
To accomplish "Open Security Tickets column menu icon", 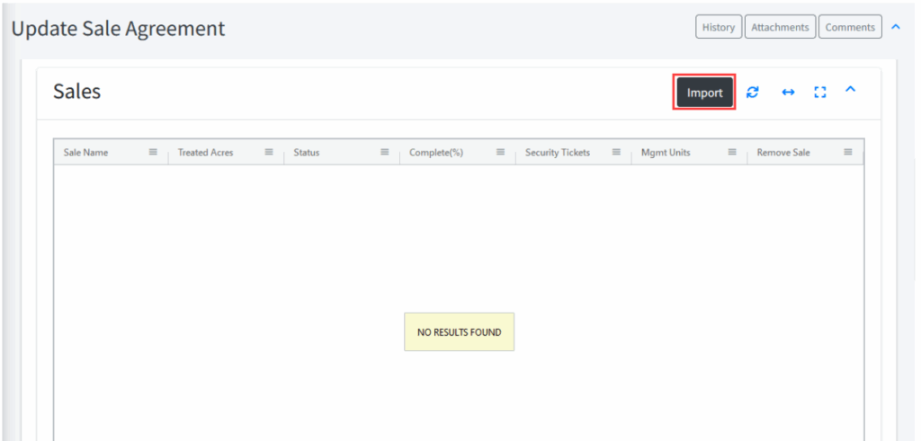I will (616, 152).
